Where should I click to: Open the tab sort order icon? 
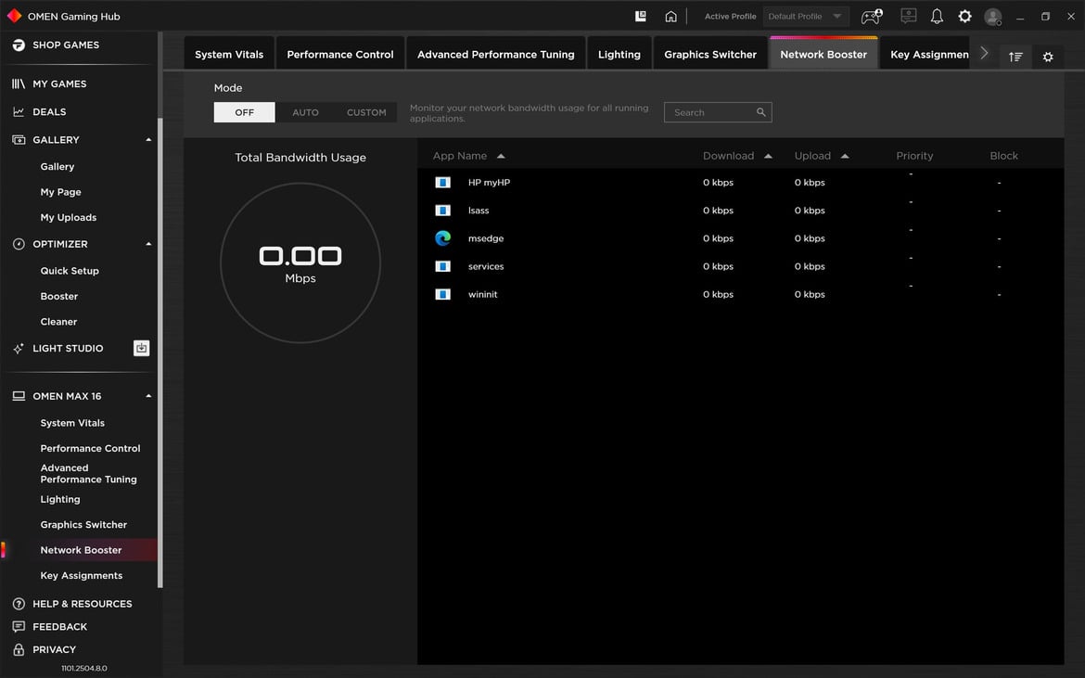(x=1015, y=57)
